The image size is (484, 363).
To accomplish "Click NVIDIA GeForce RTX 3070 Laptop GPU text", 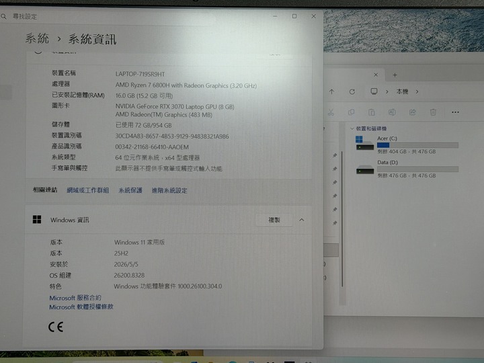I will pos(175,107).
